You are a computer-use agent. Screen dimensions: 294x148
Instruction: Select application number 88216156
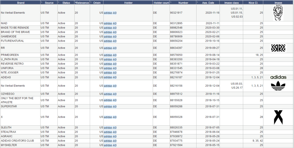(x=176, y=86)
